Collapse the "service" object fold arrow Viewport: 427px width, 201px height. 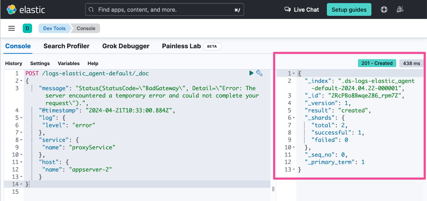point(21,140)
